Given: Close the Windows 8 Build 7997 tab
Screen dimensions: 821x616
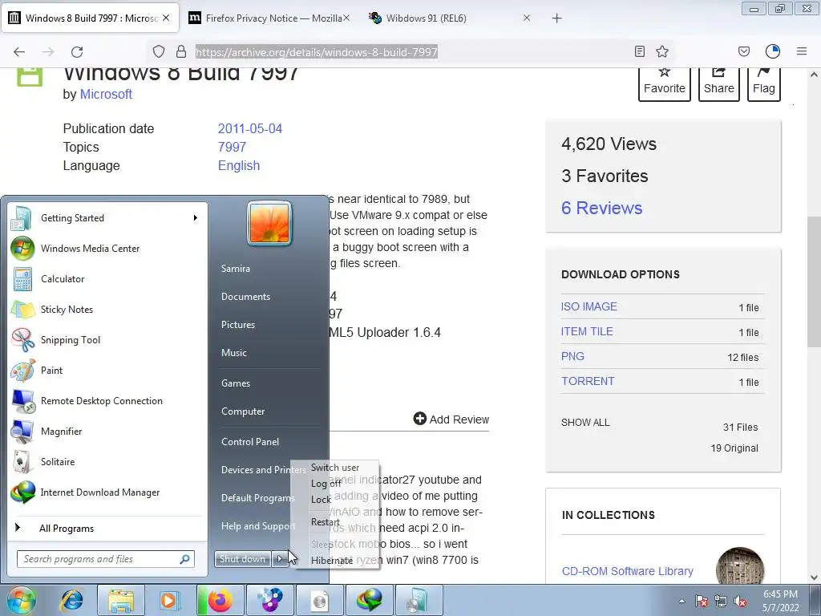Looking at the screenshot, I should click(x=166, y=18).
